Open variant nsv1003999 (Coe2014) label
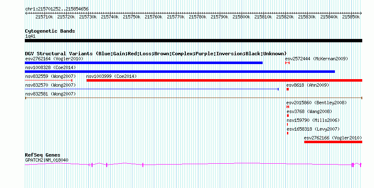374x188 pixels. coord(111,76)
